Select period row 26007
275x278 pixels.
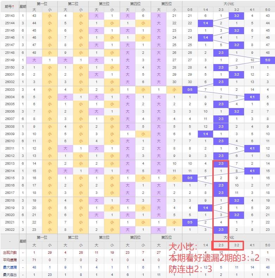tap(138, 119)
